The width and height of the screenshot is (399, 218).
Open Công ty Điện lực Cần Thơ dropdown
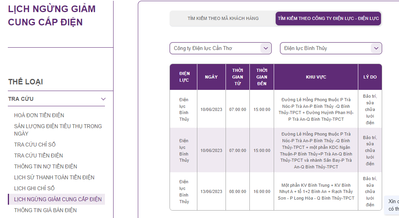[220, 48]
